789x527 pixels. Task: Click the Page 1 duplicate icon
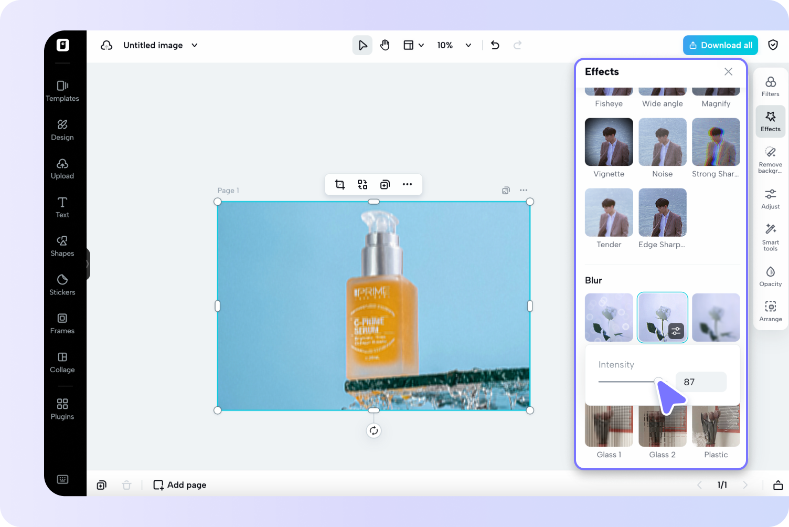pos(506,191)
